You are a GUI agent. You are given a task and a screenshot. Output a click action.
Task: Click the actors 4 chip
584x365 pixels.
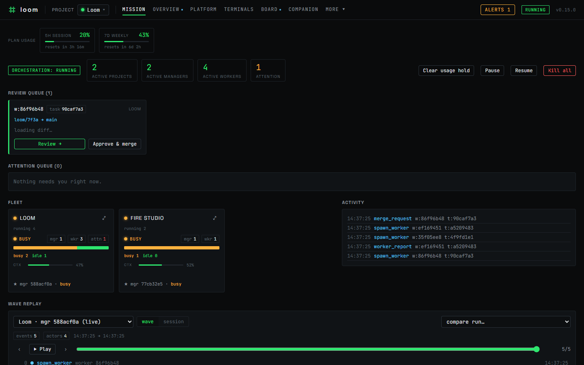click(x=56, y=336)
